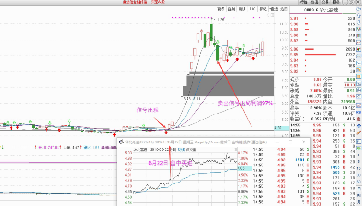Click the 标记 mark button
The image size is (362, 206).
[x=263, y=9]
